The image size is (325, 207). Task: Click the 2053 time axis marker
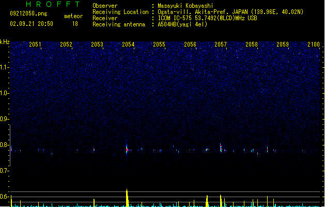coord(97,45)
